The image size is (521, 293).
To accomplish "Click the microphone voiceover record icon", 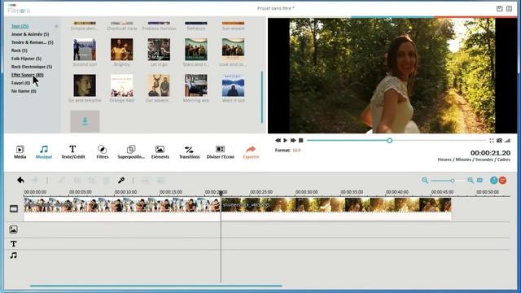I will point(121,180).
